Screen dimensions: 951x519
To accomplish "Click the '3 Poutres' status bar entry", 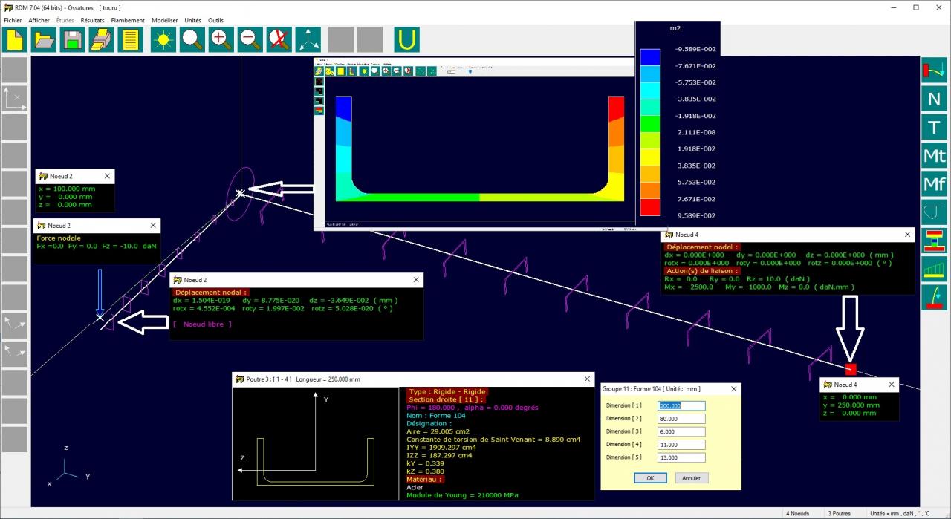I will pyautogui.click(x=840, y=513).
